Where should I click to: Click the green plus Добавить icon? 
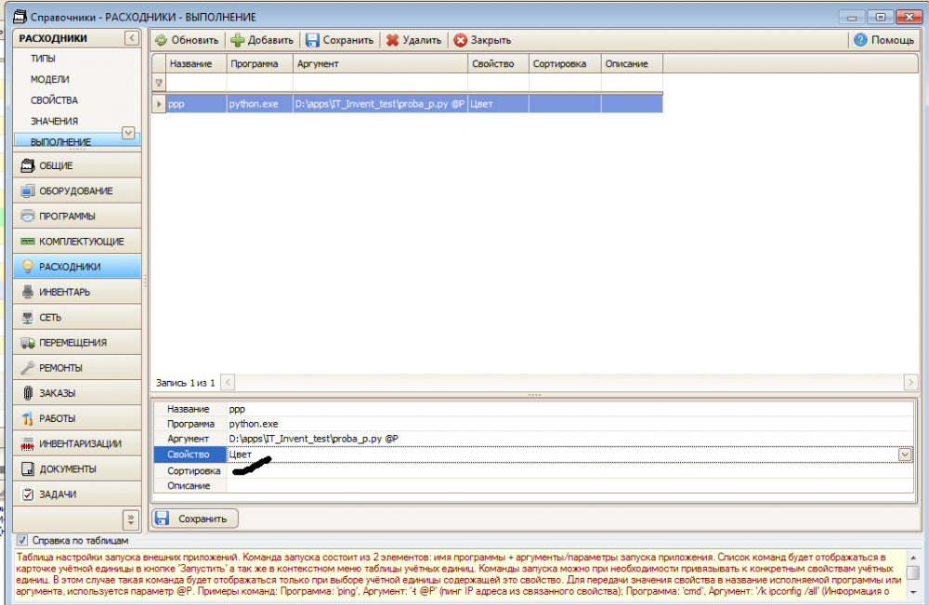click(x=238, y=40)
